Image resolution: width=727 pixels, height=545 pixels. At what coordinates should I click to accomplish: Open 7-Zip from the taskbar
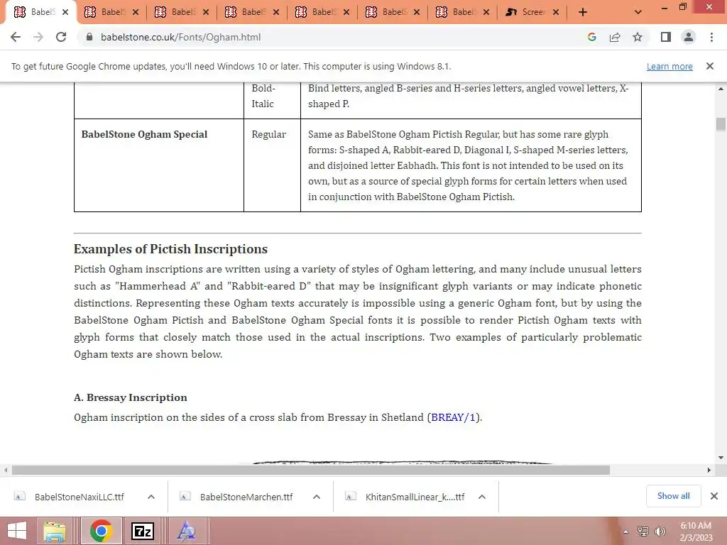click(x=143, y=531)
